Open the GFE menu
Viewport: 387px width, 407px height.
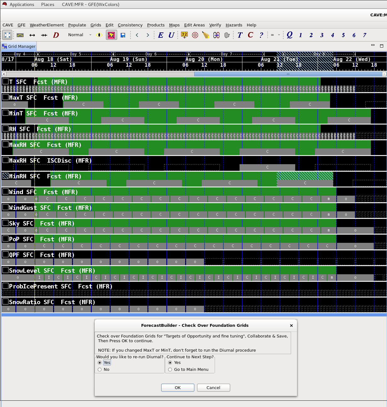pos(21,25)
